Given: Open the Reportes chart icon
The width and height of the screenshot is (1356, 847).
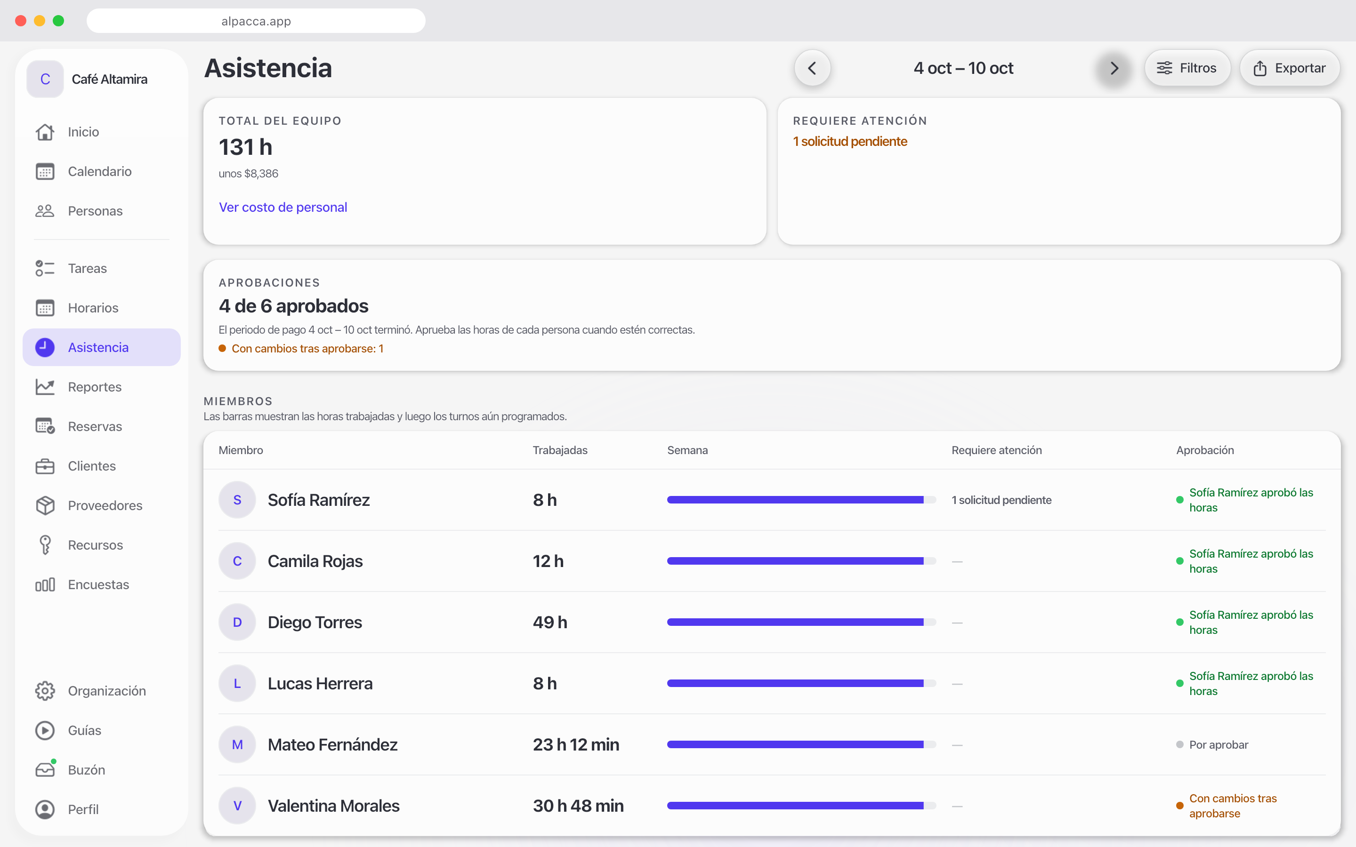Looking at the screenshot, I should tap(45, 386).
